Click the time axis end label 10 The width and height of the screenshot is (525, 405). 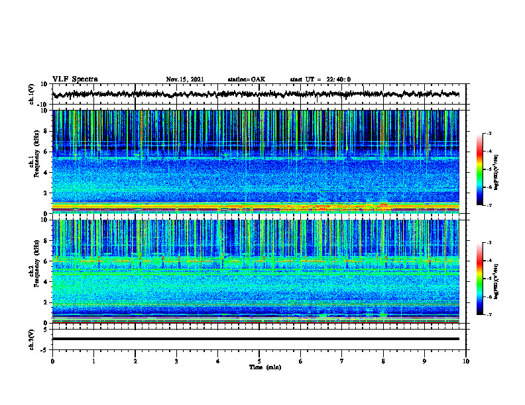pos(466,361)
